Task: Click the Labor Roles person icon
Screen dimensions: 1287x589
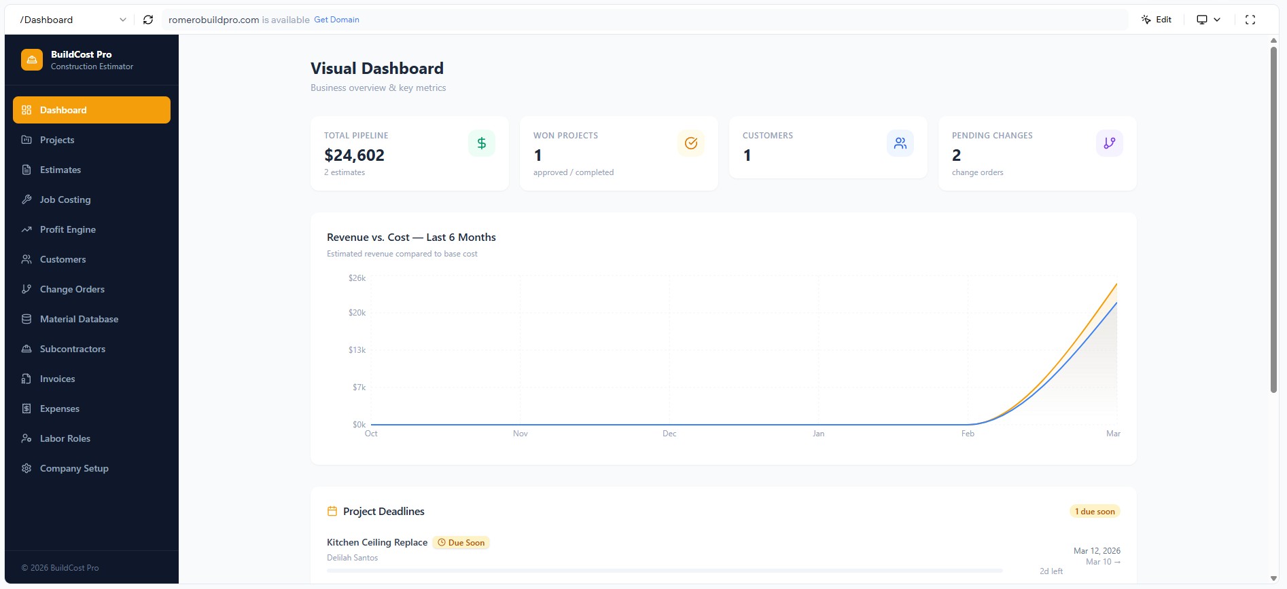Action: coord(27,438)
